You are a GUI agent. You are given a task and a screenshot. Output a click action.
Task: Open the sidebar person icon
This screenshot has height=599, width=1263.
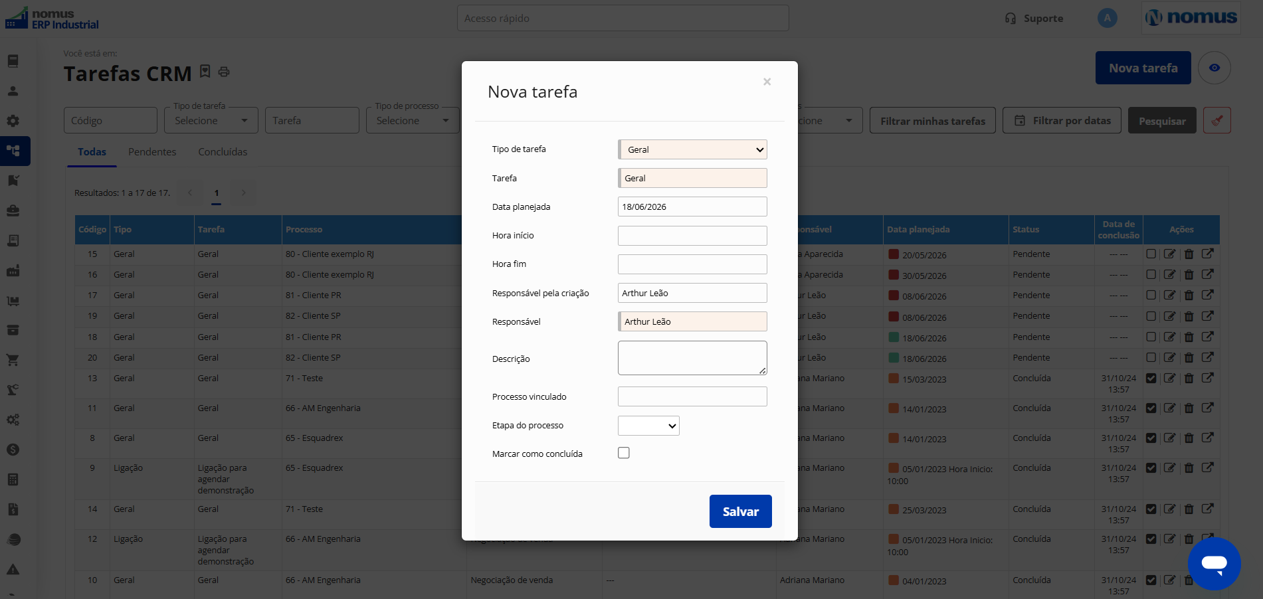13,91
